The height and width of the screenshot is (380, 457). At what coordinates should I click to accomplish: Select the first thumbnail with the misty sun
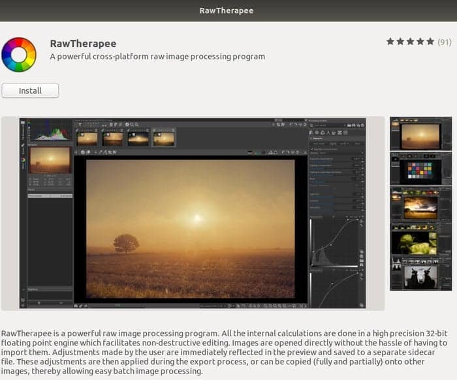click(x=421, y=134)
